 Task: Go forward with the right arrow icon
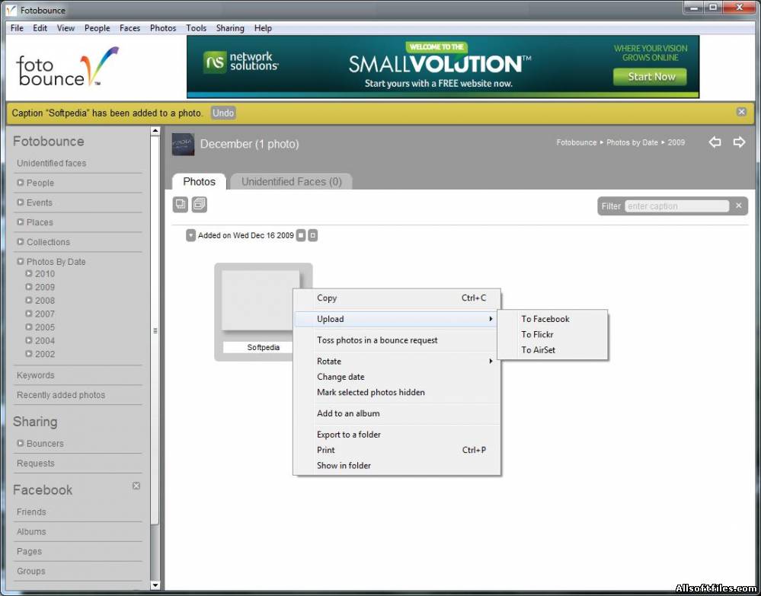pos(739,142)
